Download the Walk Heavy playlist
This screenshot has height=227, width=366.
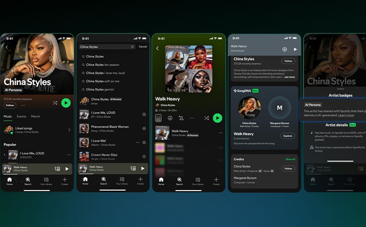point(170,118)
